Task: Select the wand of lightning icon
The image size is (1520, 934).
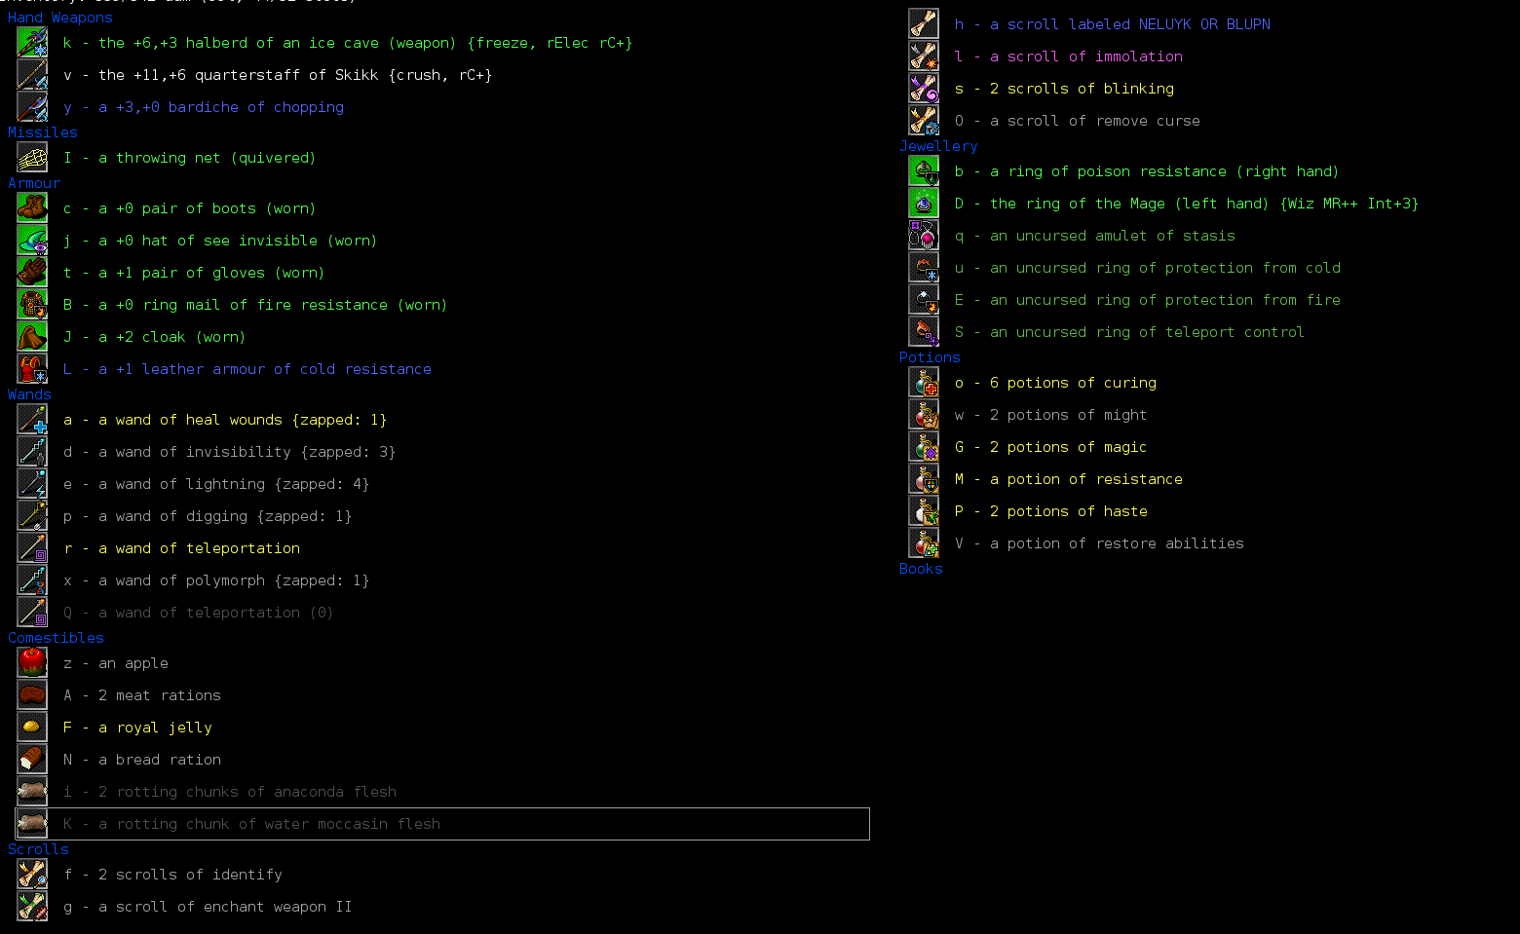Action: coord(32,484)
